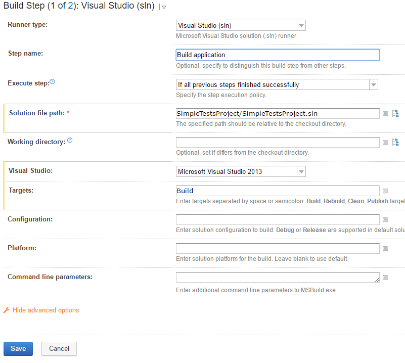405x363 pixels.
Task: Open help icon next to Working directory
Action: (x=70, y=140)
